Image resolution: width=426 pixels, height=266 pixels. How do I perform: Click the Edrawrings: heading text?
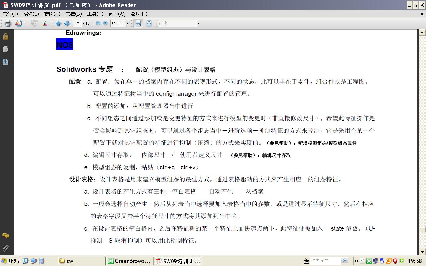(x=83, y=33)
